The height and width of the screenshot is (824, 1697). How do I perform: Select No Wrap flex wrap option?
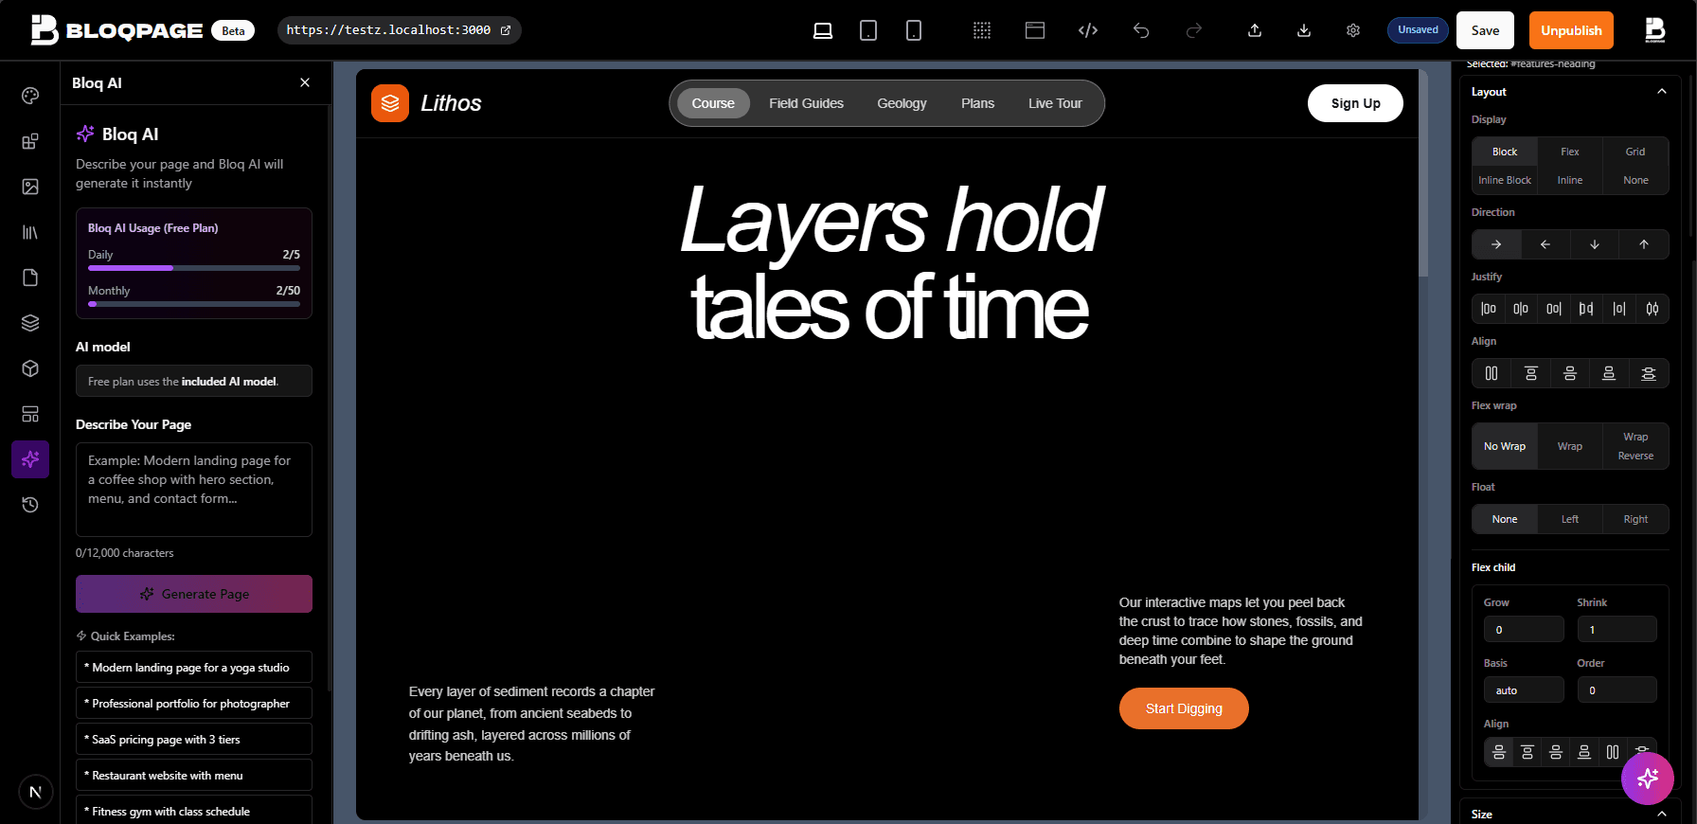[1505, 446]
